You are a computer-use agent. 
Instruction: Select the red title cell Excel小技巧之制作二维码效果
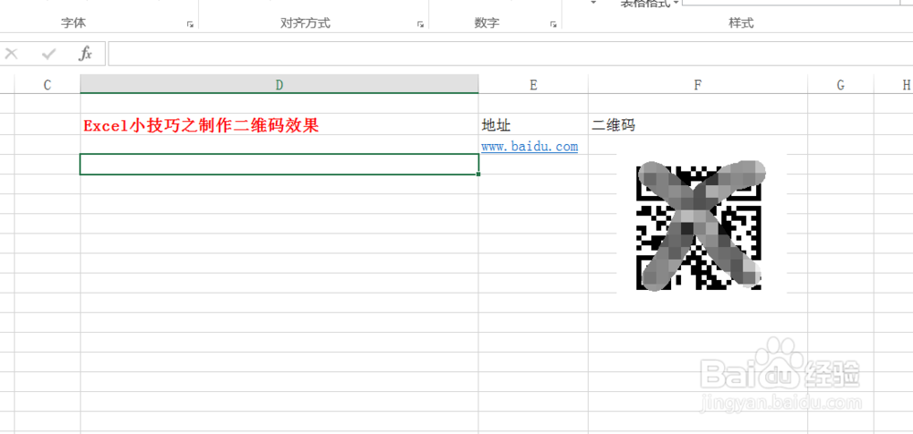278,125
